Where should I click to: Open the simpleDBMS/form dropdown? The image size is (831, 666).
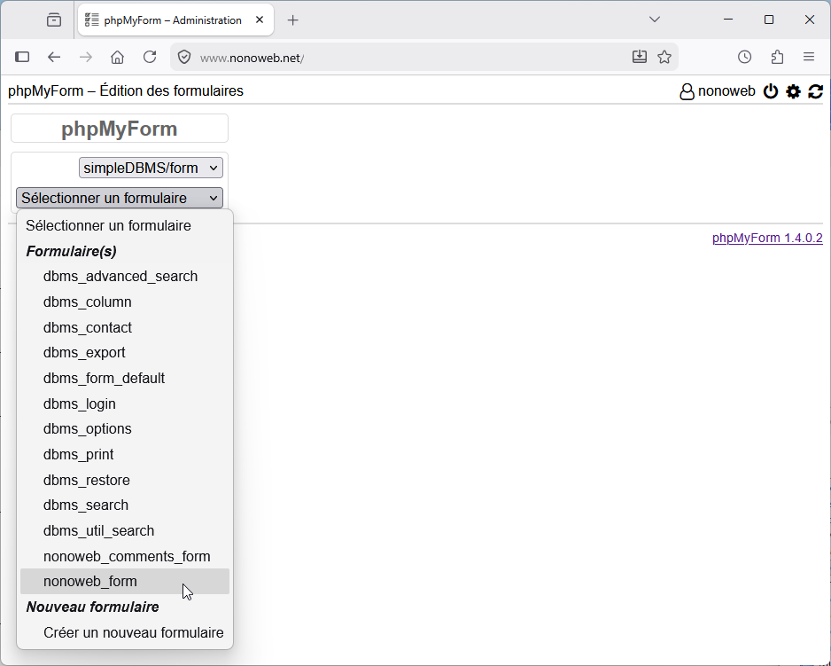151,168
